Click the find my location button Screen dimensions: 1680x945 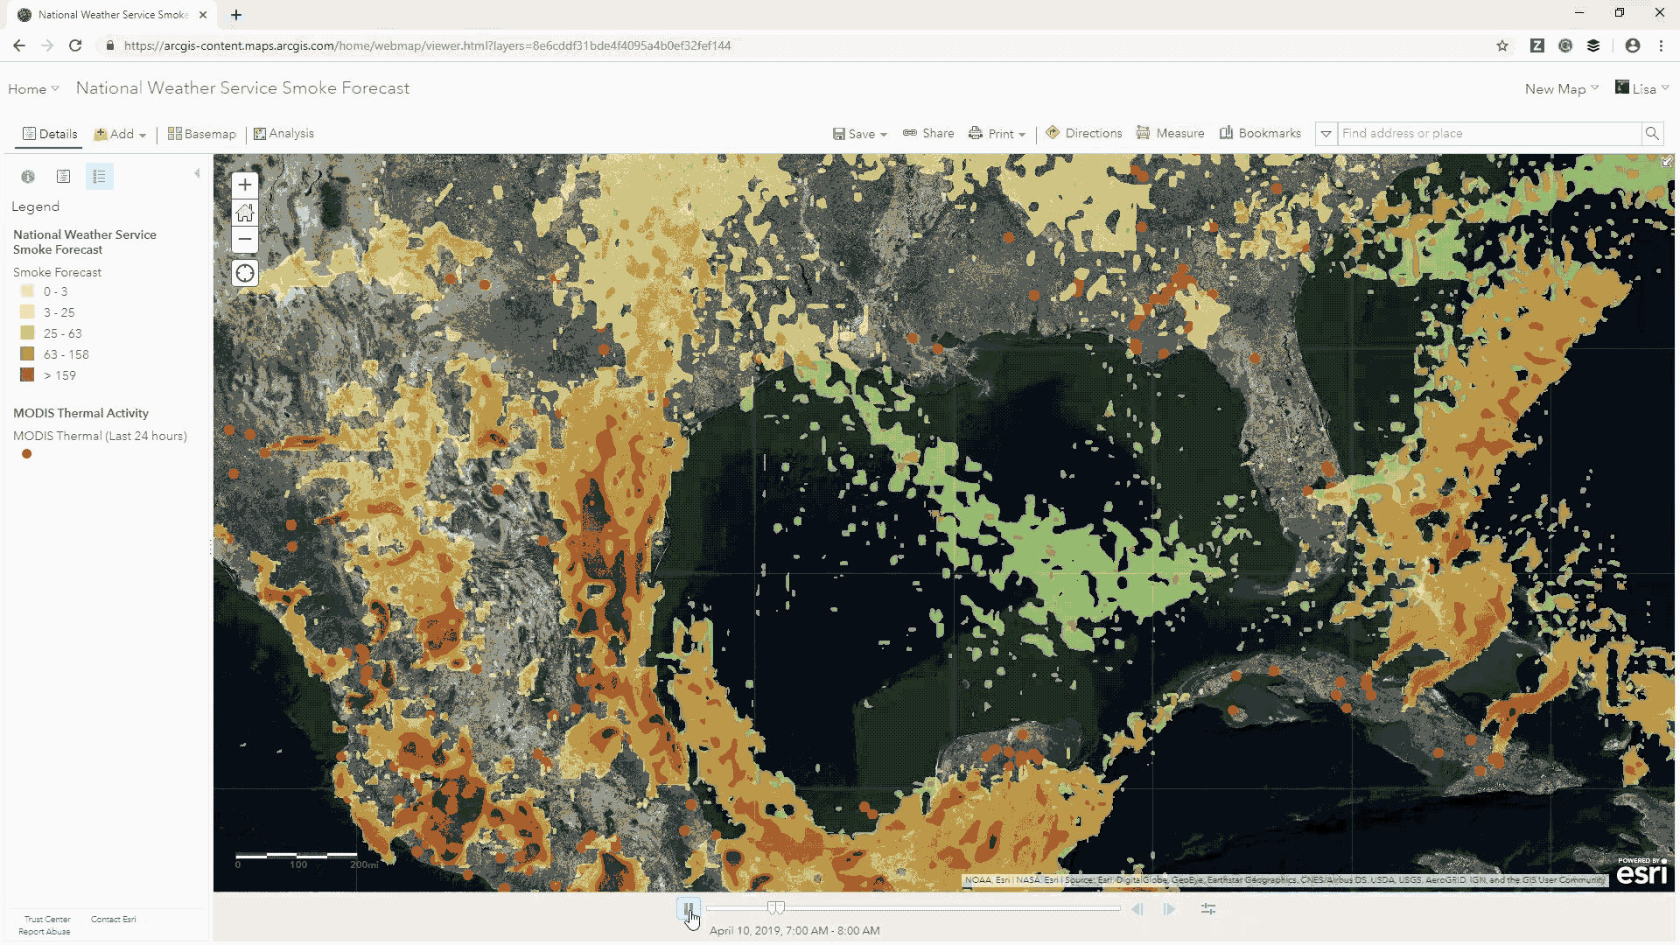point(245,273)
